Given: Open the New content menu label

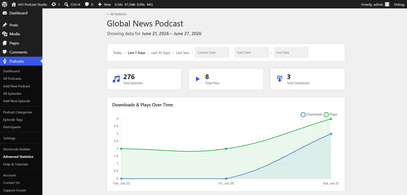Looking at the screenshot, I should 107,4.
